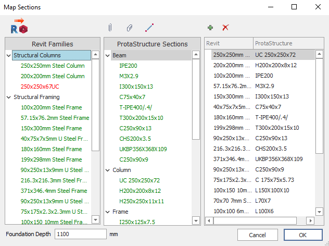The width and height of the screenshot is (329, 246).
Task: Click the Revit to ProtaStructure import icon
Action: tap(19, 27)
